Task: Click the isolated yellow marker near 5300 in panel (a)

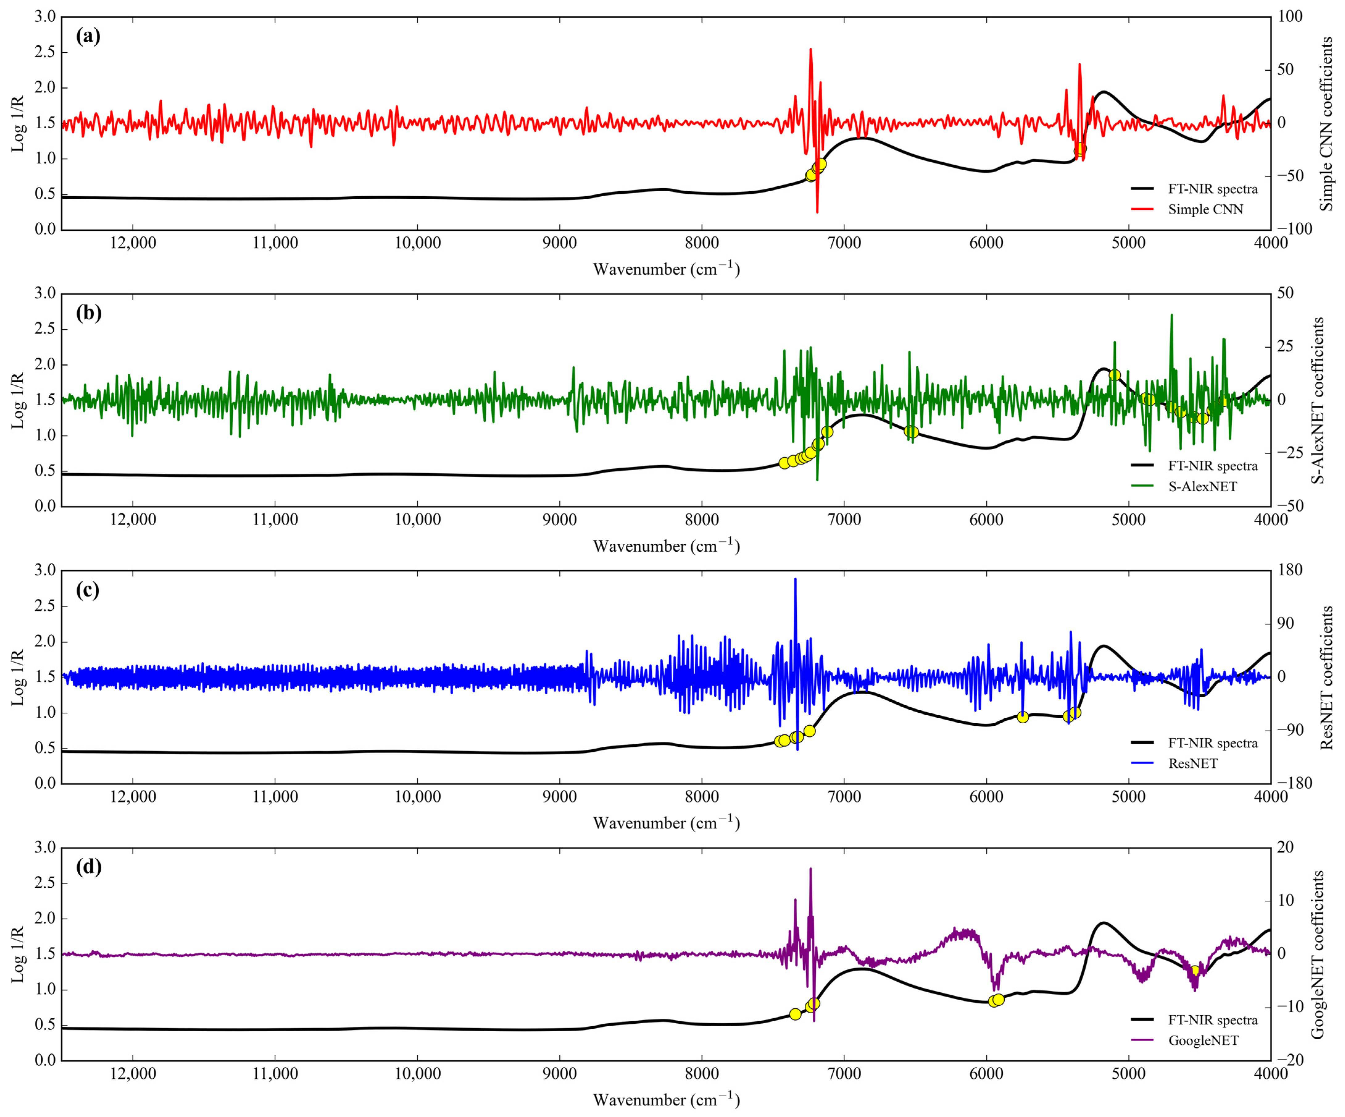Action: [1081, 149]
